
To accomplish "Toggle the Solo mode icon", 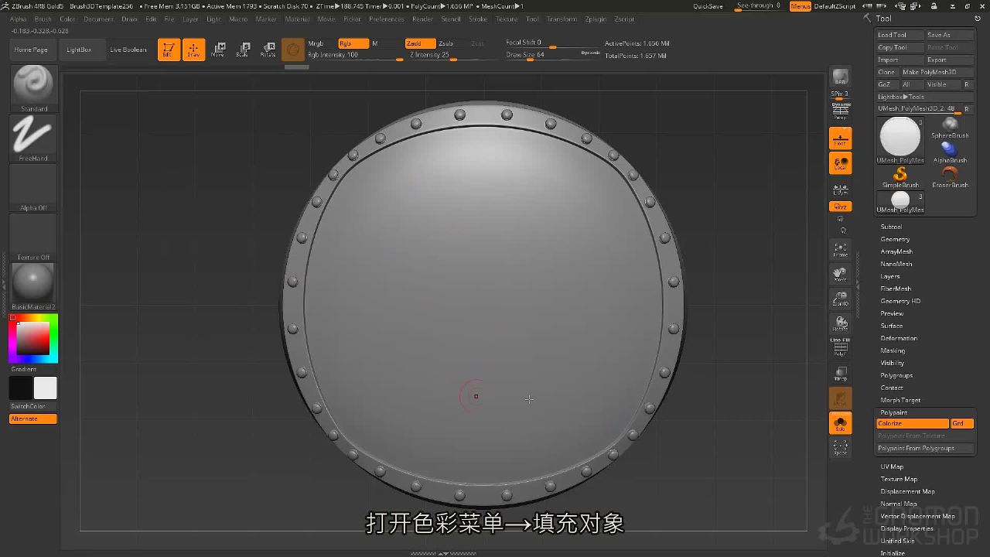I will (x=840, y=423).
